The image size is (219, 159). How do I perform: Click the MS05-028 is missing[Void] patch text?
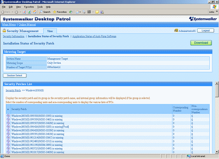(x=40, y=127)
